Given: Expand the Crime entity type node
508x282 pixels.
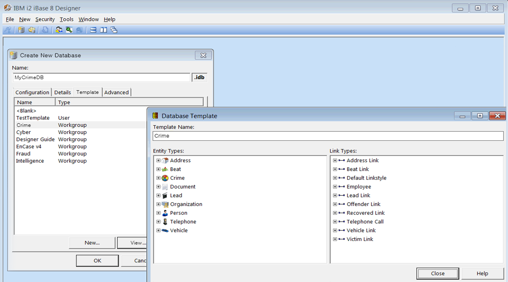Looking at the screenshot, I should point(158,178).
